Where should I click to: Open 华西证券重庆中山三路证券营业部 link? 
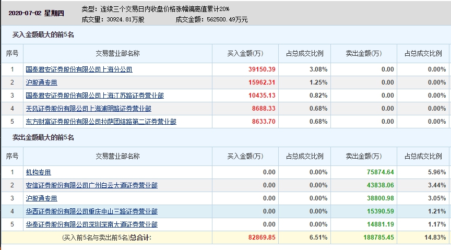point(91,211)
